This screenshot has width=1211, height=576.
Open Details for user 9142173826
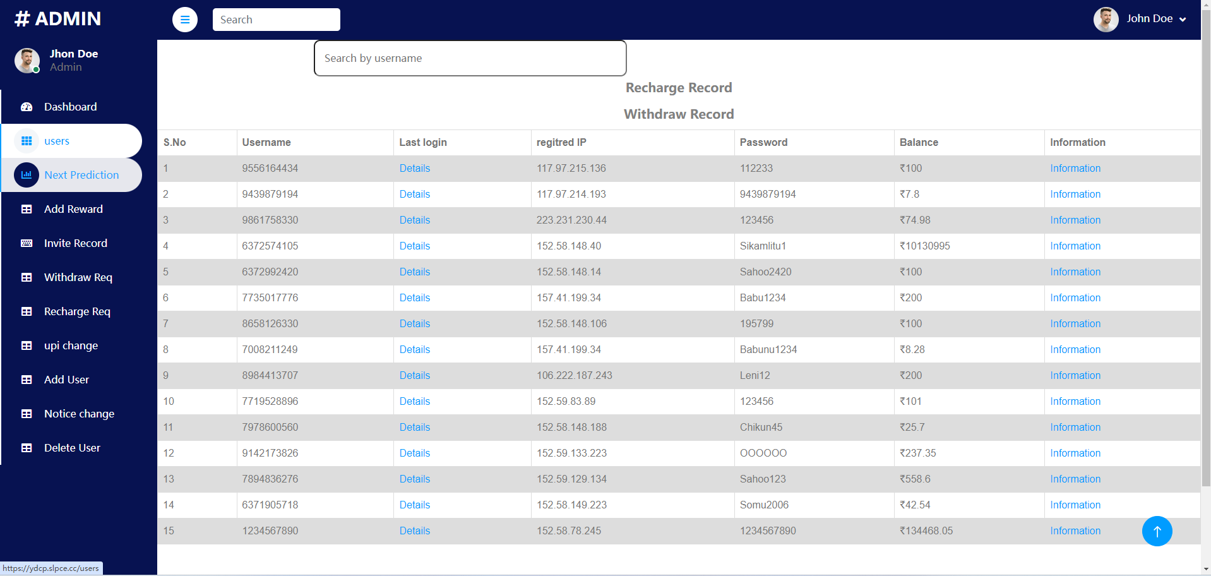415,453
